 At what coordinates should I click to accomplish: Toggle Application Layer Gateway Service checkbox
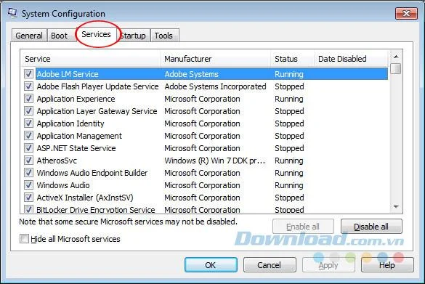point(28,111)
